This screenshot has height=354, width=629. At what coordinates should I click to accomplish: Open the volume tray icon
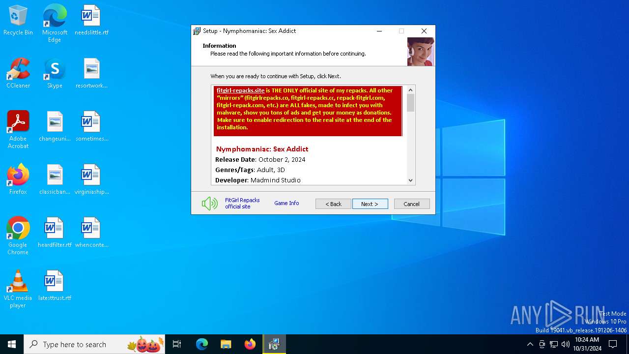566,344
